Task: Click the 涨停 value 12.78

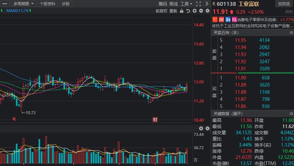Action: (x=246, y=151)
